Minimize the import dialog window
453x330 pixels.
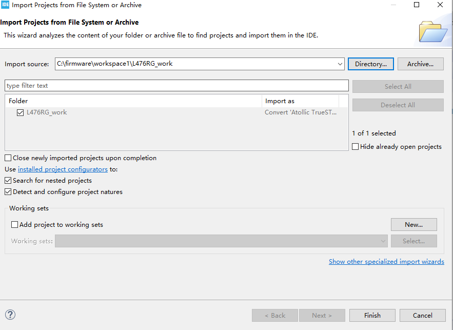[x=392, y=5]
